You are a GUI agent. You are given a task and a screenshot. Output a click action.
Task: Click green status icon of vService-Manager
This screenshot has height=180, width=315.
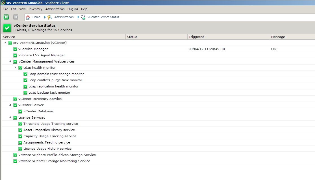pyautogui.click(x=15, y=49)
